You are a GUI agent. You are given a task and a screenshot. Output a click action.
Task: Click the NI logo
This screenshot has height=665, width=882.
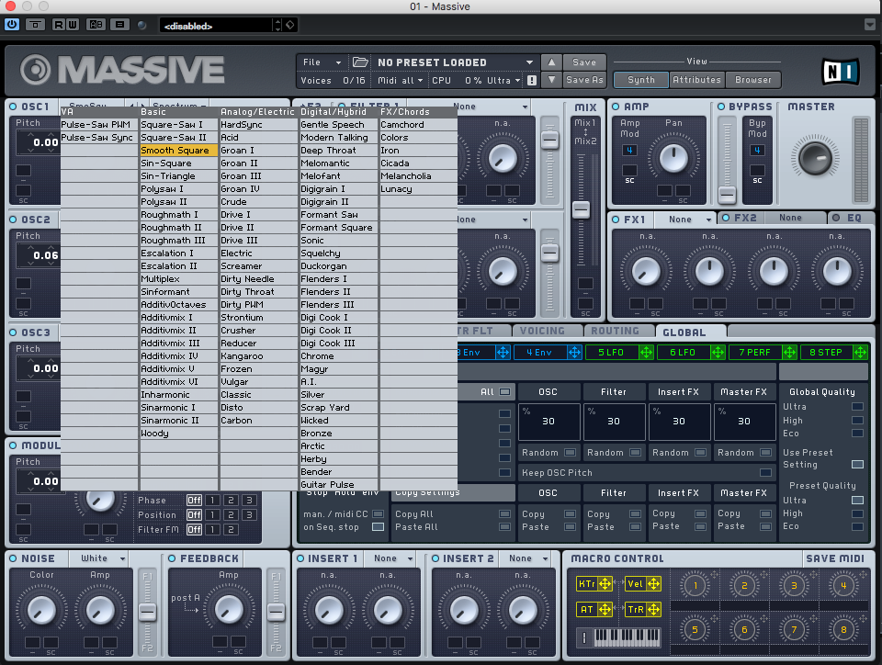(x=841, y=72)
